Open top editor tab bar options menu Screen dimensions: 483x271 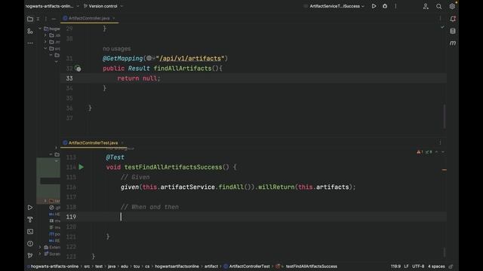click(x=440, y=18)
